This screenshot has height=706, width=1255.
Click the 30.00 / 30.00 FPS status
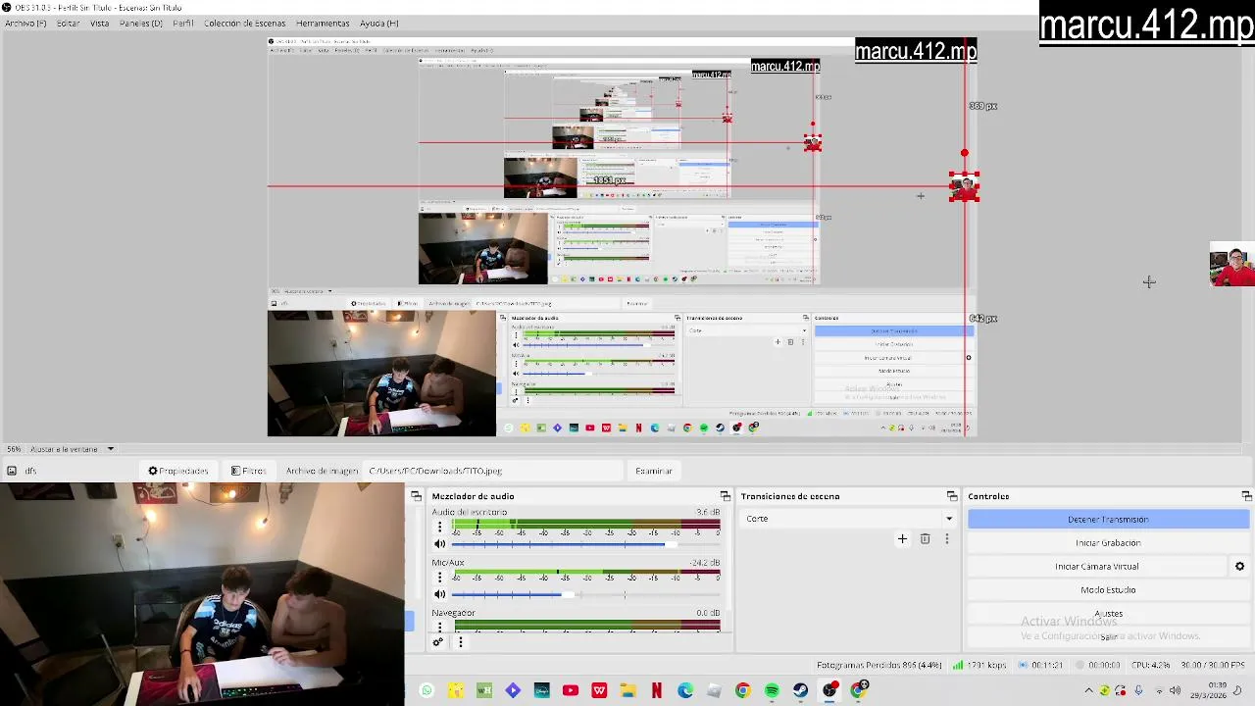[x=1213, y=666]
